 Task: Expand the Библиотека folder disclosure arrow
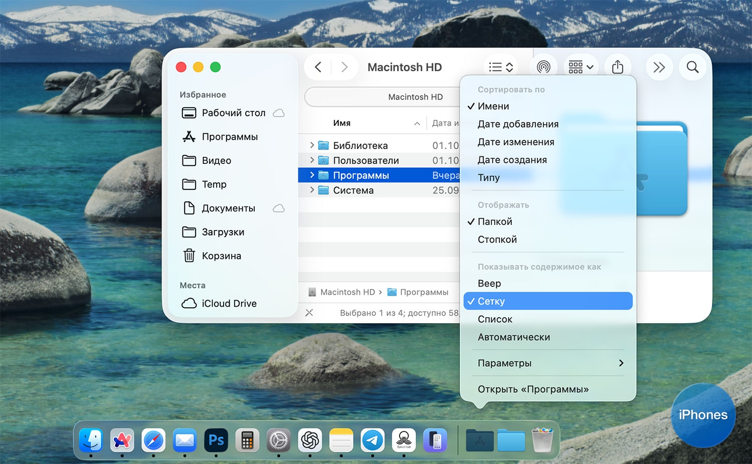pyautogui.click(x=312, y=145)
